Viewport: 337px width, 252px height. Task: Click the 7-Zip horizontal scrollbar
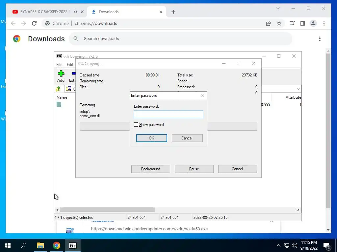point(107,210)
